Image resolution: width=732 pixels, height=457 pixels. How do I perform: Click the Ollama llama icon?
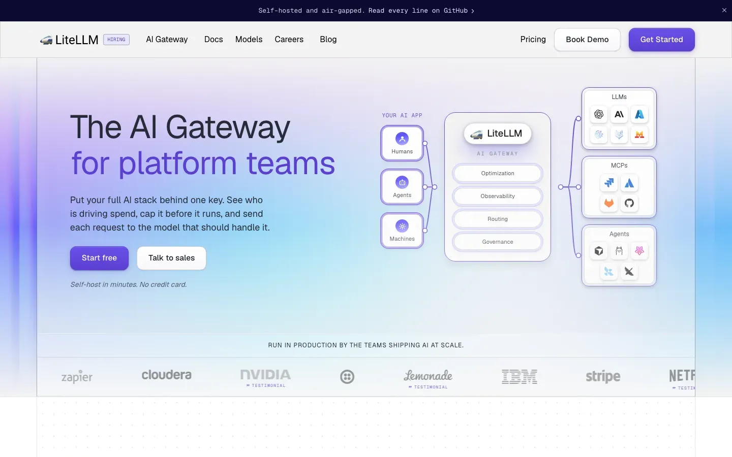click(619, 251)
